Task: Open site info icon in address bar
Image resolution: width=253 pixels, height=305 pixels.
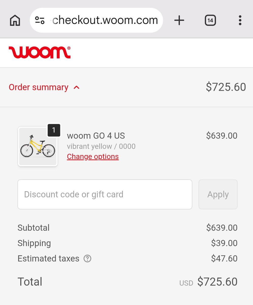Action: pos(40,20)
